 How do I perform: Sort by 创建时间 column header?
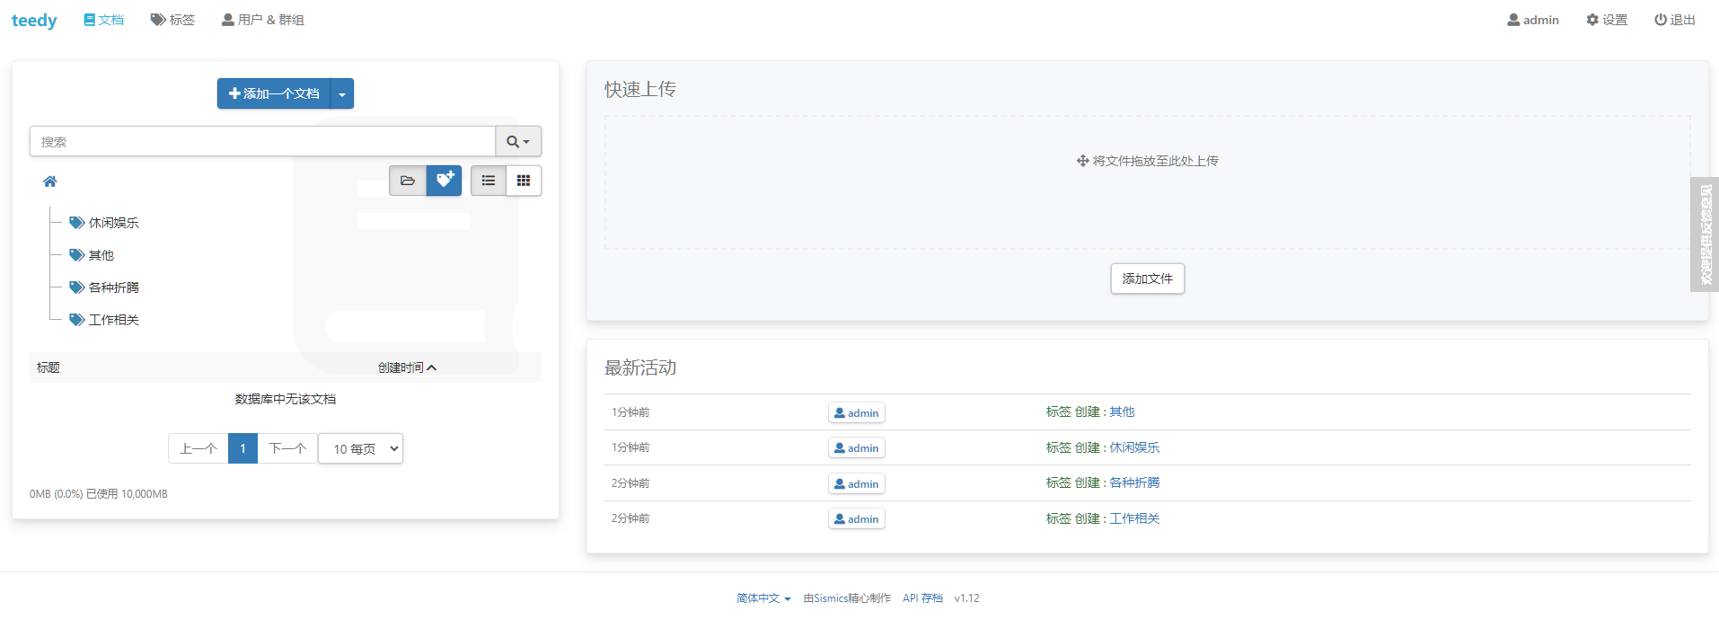click(x=401, y=367)
